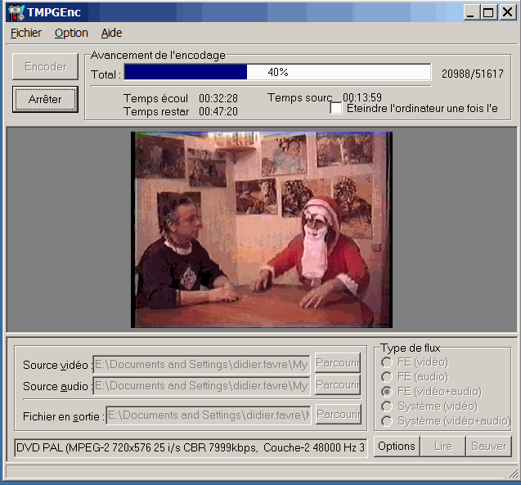The width and height of the screenshot is (521, 485).
Task: Browse for source audio with Parcourir
Action: 337,385
